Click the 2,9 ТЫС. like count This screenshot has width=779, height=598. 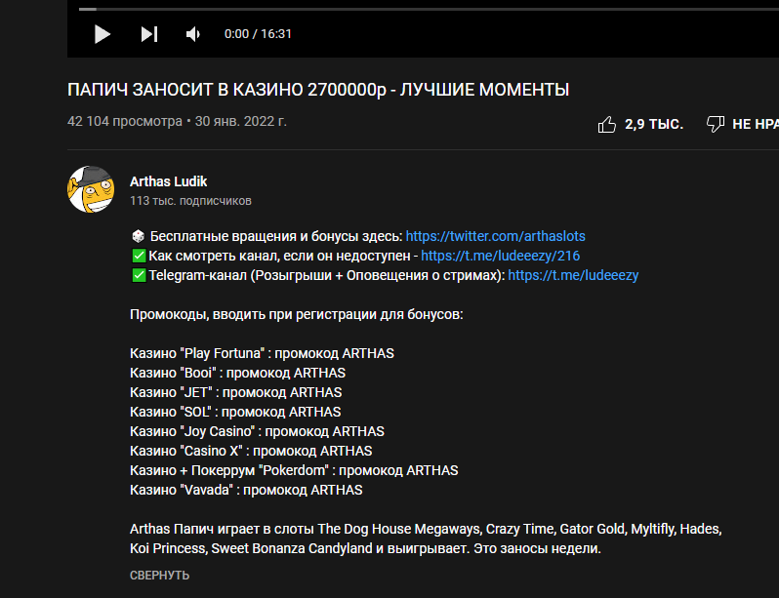click(653, 124)
